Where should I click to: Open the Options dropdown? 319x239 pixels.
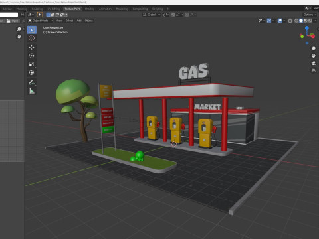(x=310, y=15)
